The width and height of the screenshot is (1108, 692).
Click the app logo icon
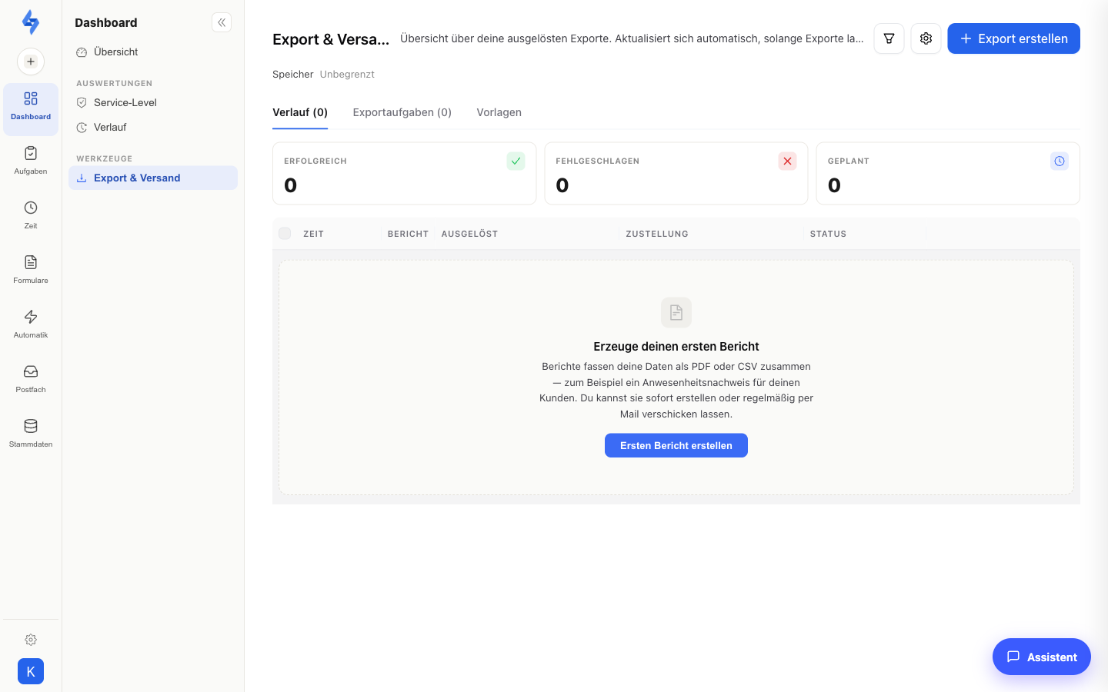31,22
